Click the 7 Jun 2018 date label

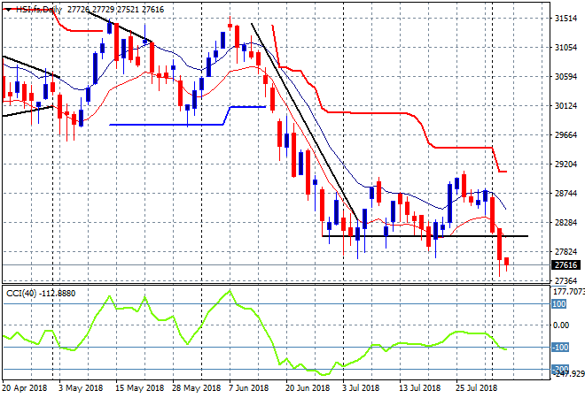[248, 388]
